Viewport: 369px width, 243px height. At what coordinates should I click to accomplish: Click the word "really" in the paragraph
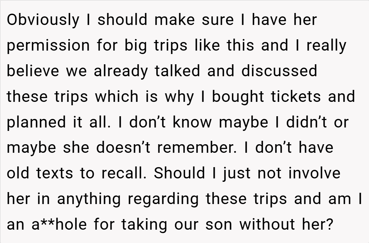point(326,46)
